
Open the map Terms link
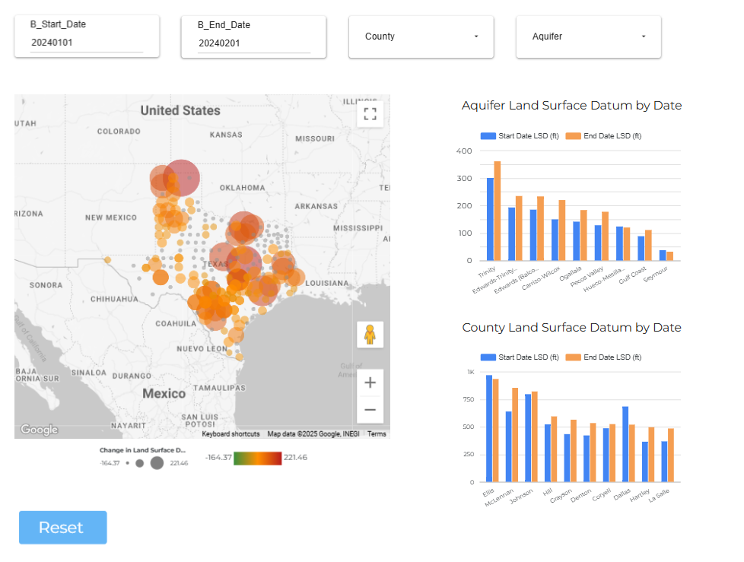377,434
